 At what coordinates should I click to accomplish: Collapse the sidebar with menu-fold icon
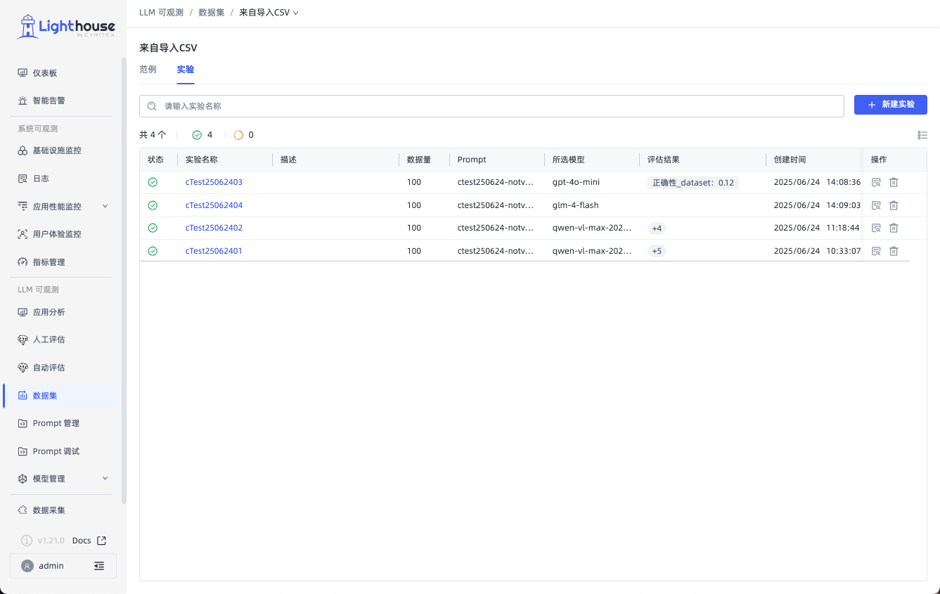pos(99,566)
